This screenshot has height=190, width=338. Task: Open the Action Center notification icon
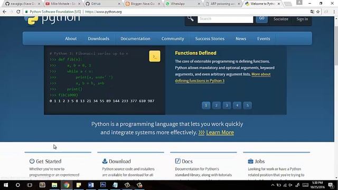pyautogui.click(x=331, y=185)
